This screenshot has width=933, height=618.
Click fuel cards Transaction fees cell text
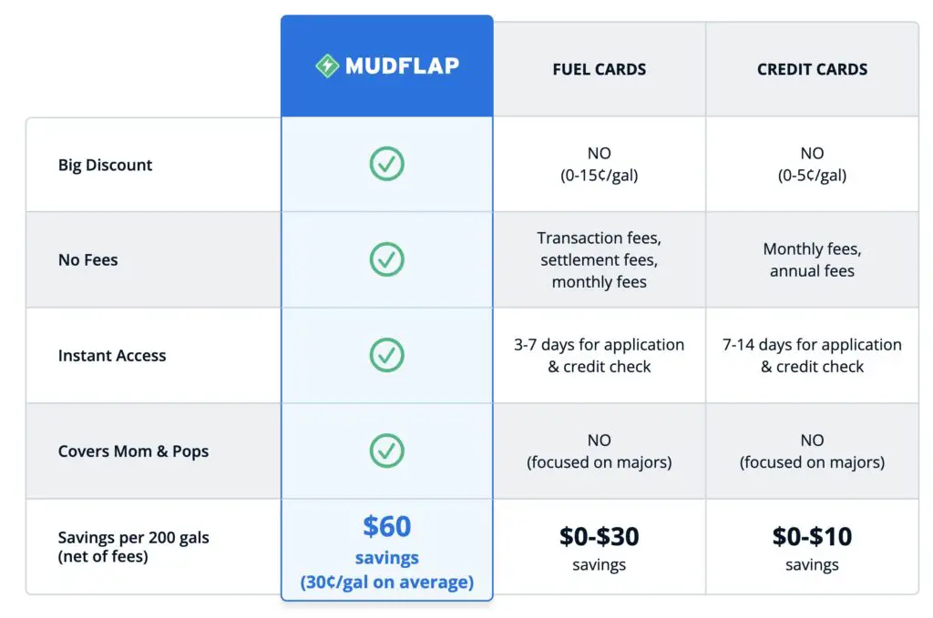[600, 259]
